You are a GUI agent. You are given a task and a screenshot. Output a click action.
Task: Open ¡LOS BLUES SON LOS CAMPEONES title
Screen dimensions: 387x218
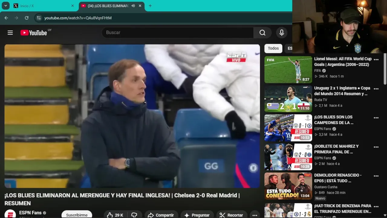pyautogui.click(x=334, y=120)
